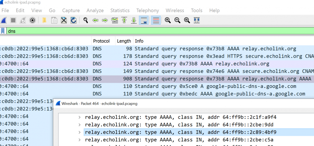Open a capture file via folder icon

[44, 20]
